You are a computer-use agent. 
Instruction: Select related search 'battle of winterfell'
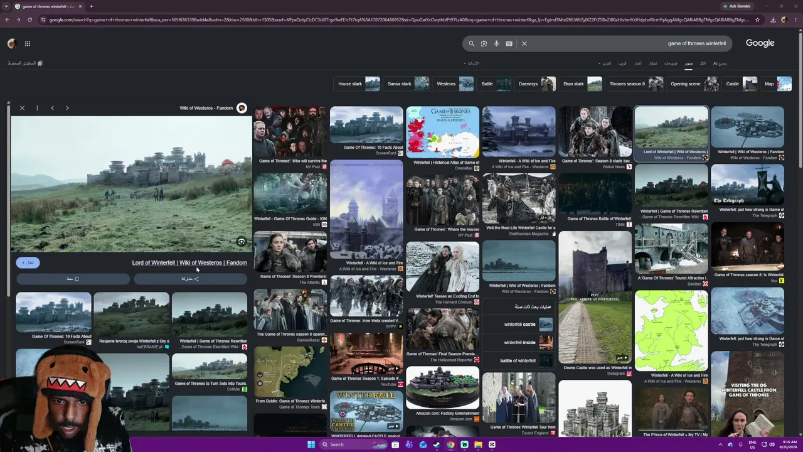coord(518,361)
